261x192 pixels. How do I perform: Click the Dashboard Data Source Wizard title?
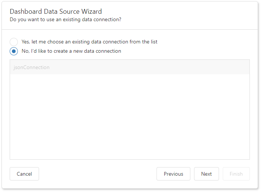[56, 12]
